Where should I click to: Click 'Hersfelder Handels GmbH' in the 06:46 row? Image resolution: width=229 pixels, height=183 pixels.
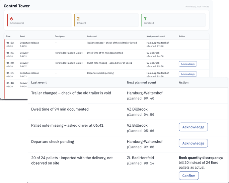(x=69, y=53)
